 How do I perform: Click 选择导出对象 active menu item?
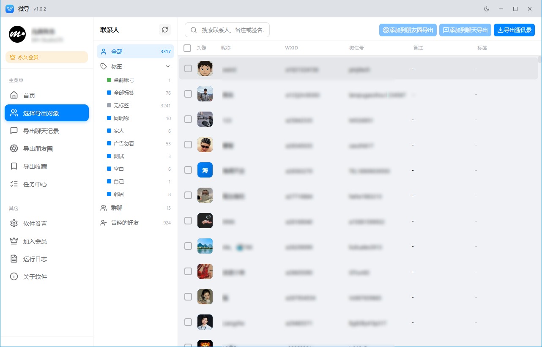tap(47, 113)
